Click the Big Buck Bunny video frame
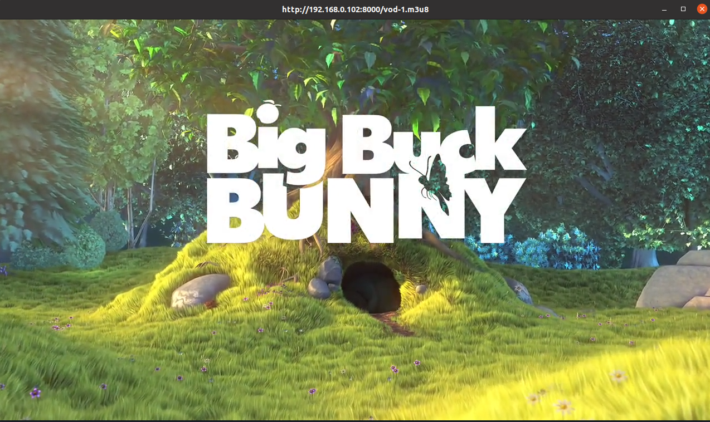710x422 pixels. coord(355,220)
